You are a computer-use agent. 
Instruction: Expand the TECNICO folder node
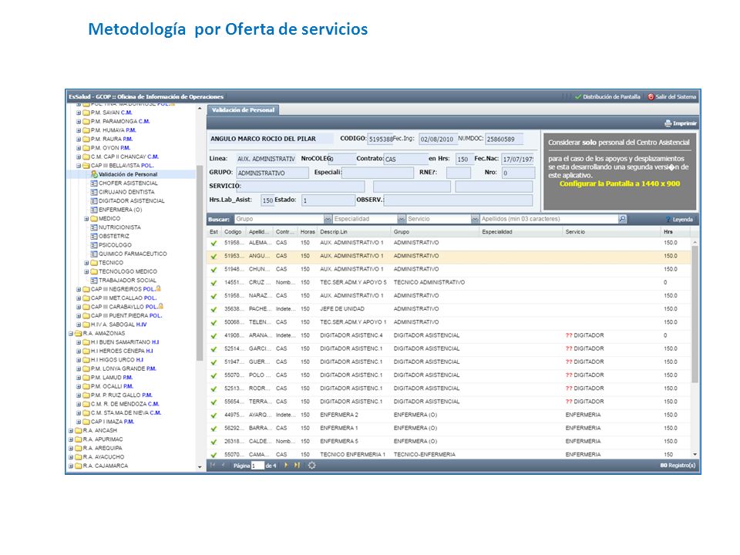[x=86, y=263]
